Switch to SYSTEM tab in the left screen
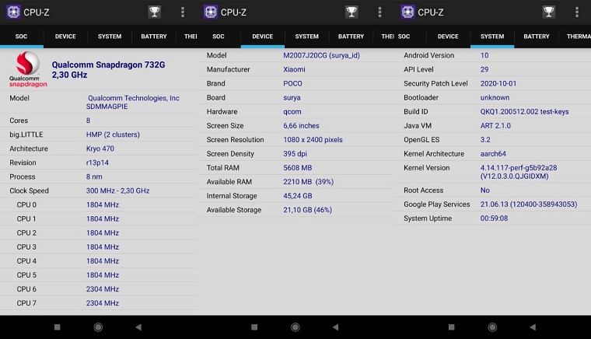The image size is (591, 339). pos(110,37)
